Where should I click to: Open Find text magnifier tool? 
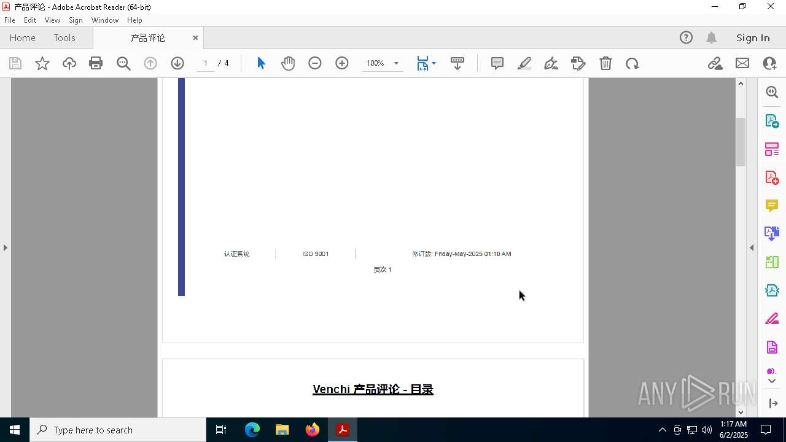(123, 63)
